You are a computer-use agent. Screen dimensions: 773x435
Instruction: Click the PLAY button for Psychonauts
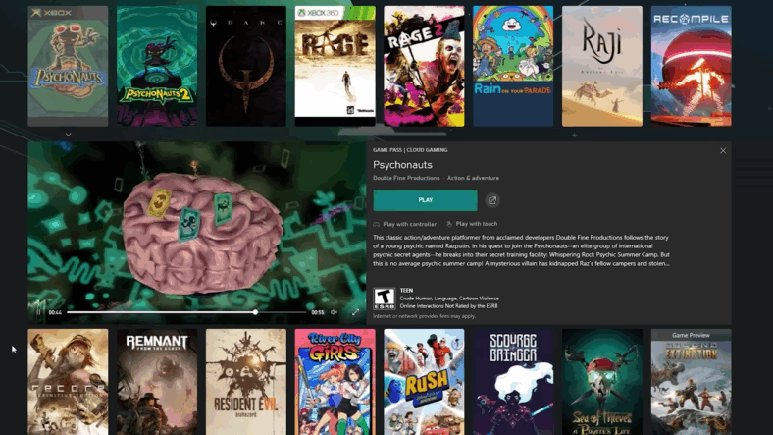(425, 200)
